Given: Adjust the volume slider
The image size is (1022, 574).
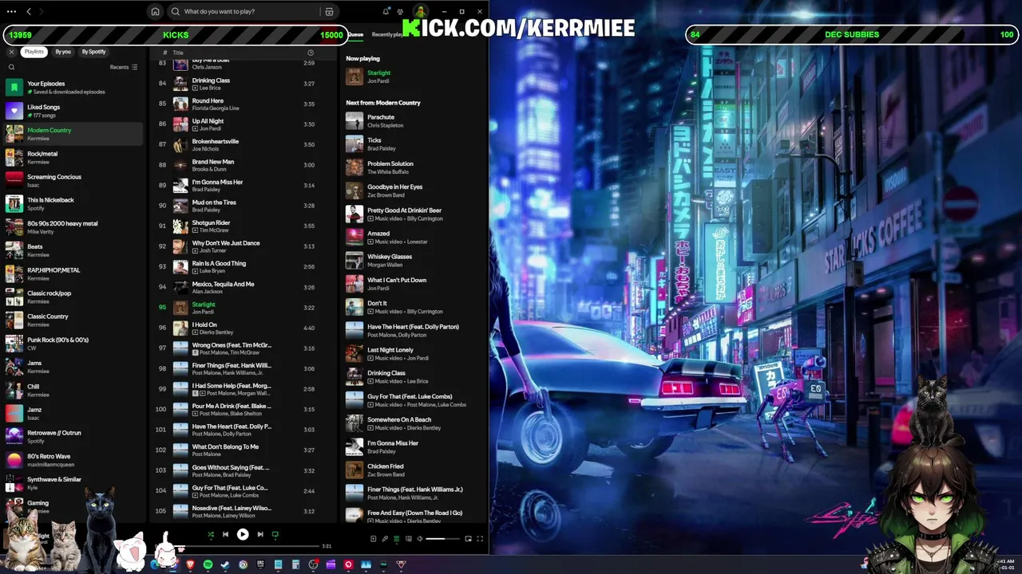Looking at the screenshot, I should tap(442, 539).
